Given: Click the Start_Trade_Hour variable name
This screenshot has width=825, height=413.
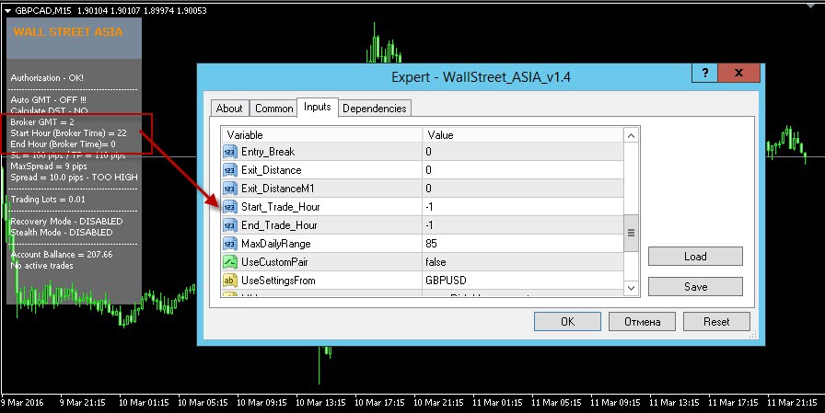Looking at the screenshot, I should [281, 207].
